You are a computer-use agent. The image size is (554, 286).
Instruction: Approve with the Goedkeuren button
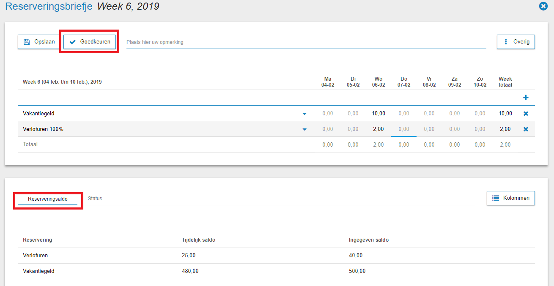(90, 42)
